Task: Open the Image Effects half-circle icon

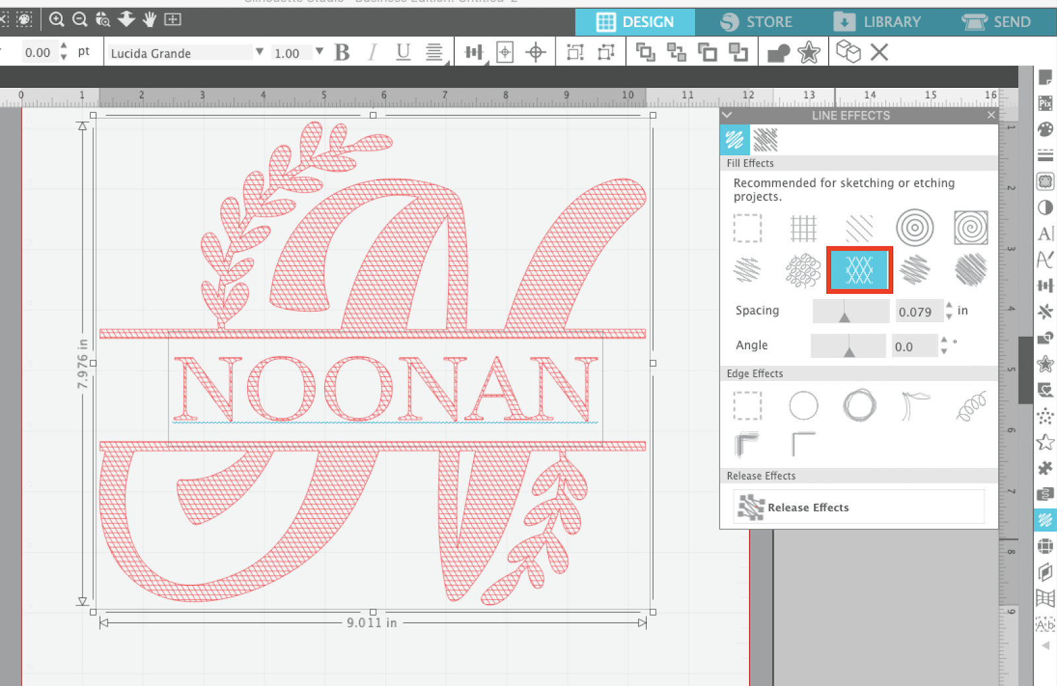Action: click(1045, 207)
